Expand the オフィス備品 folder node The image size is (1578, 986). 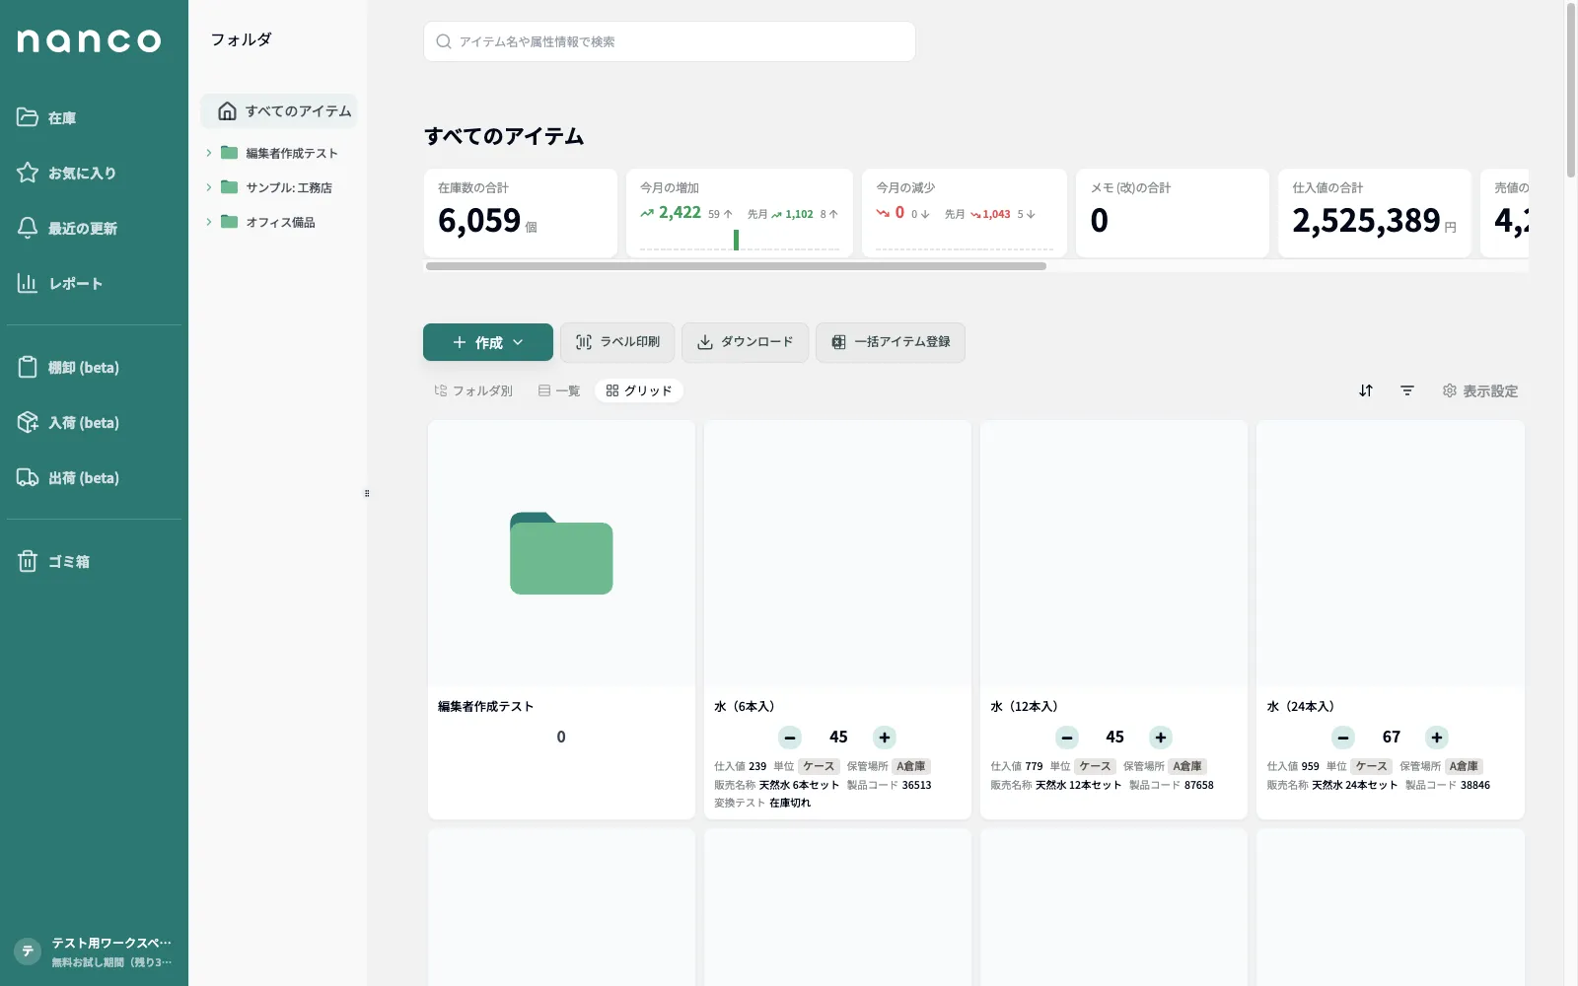point(208,222)
